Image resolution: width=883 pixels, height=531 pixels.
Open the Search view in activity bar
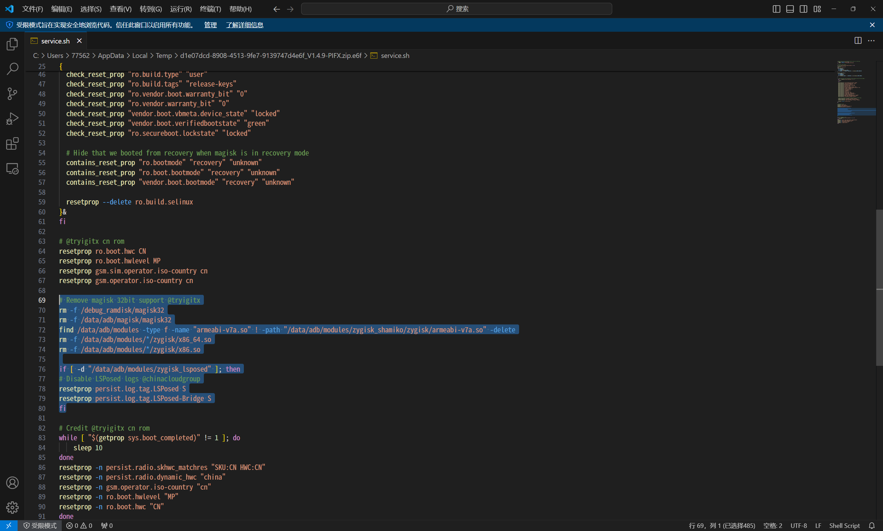pyautogui.click(x=12, y=69)
